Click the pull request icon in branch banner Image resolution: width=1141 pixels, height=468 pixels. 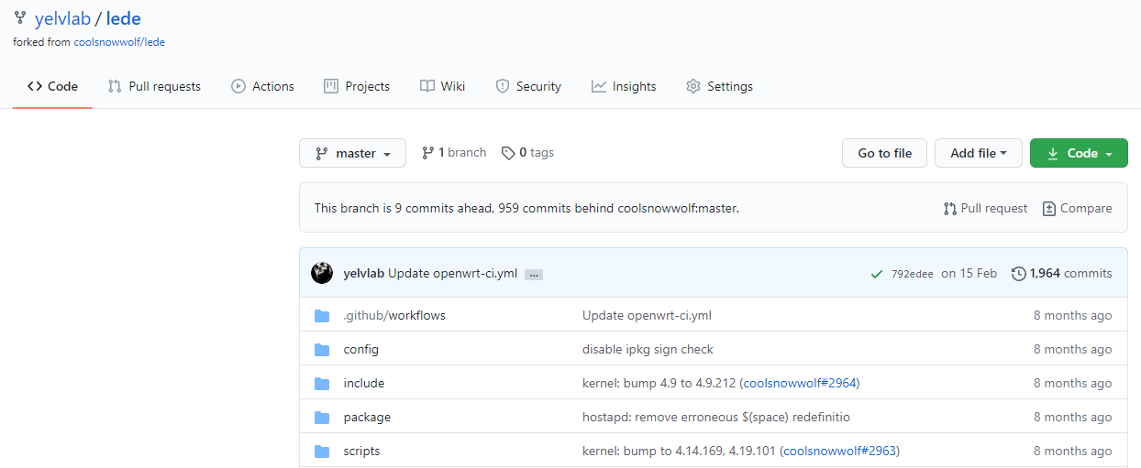(x=950, y=208)
